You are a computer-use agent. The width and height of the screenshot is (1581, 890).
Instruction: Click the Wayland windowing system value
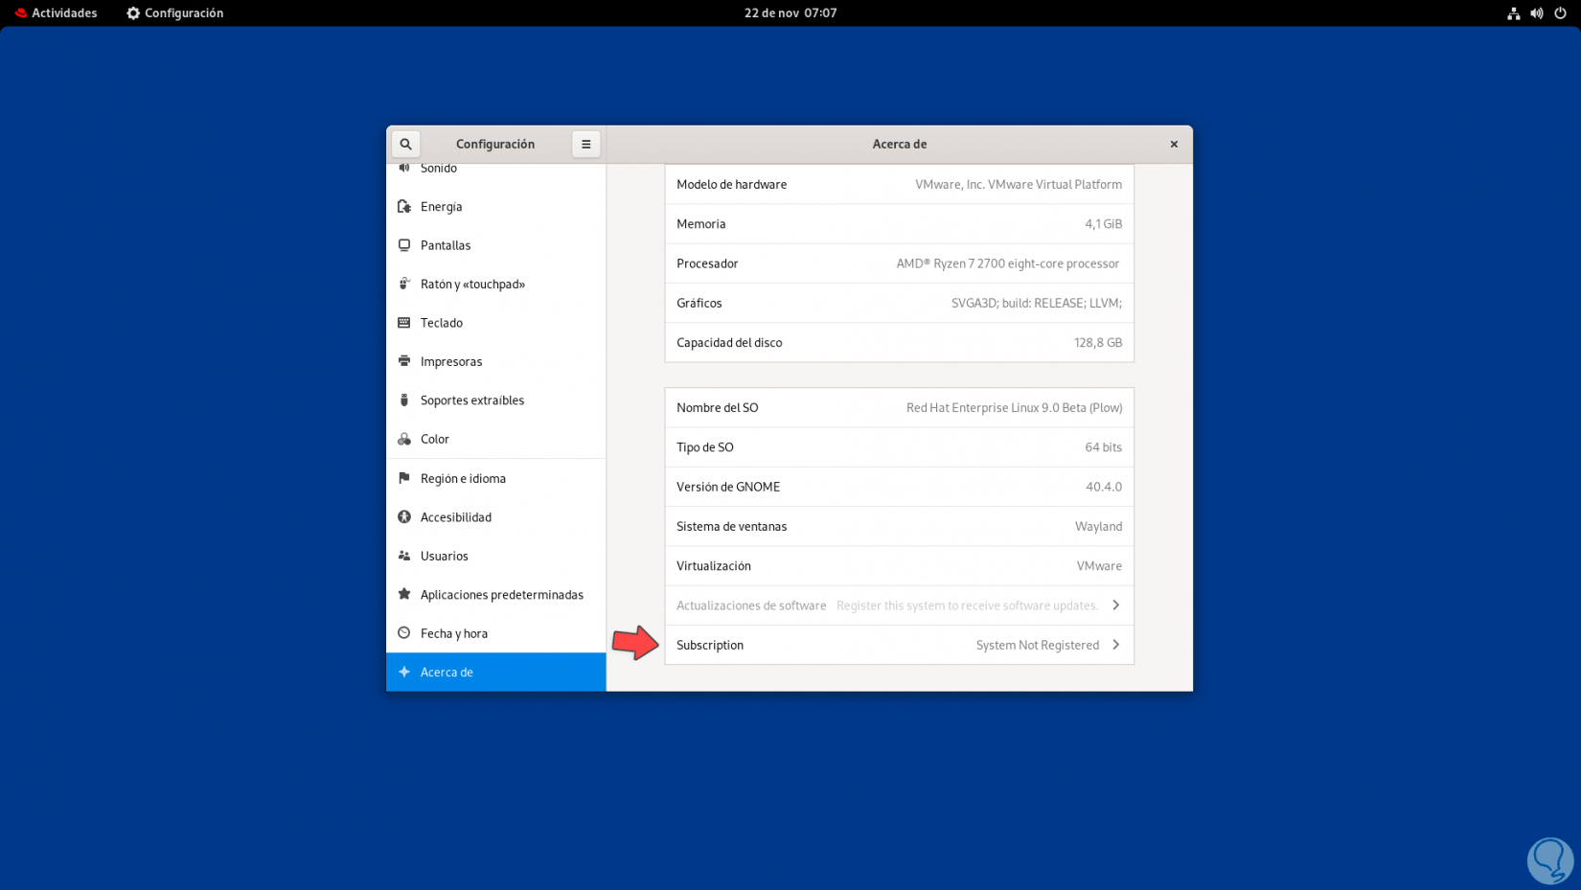pos(1099,527)
